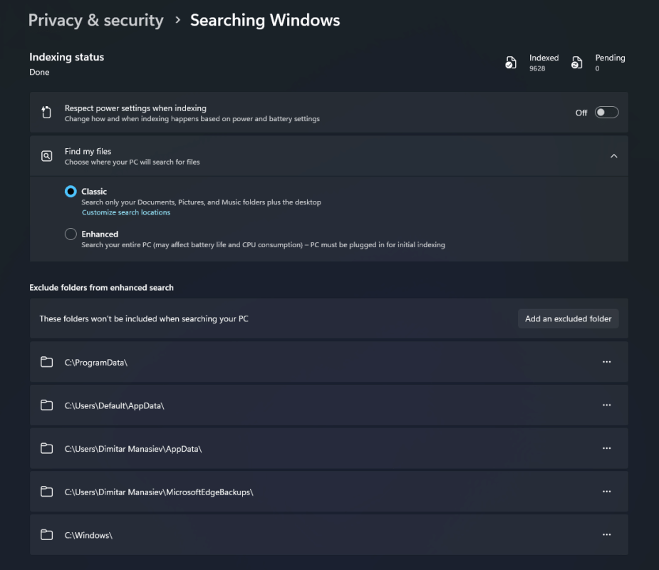Click folder icon for C:\ProgramData\

[46, 362]
